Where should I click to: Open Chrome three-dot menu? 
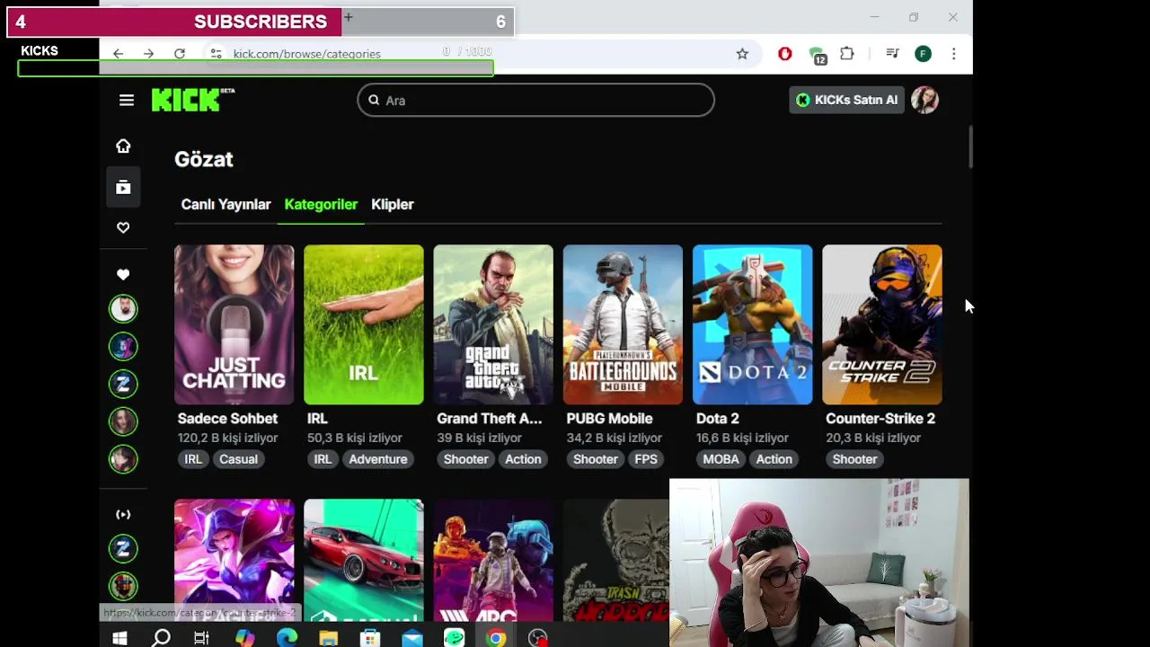pos(953,54)
